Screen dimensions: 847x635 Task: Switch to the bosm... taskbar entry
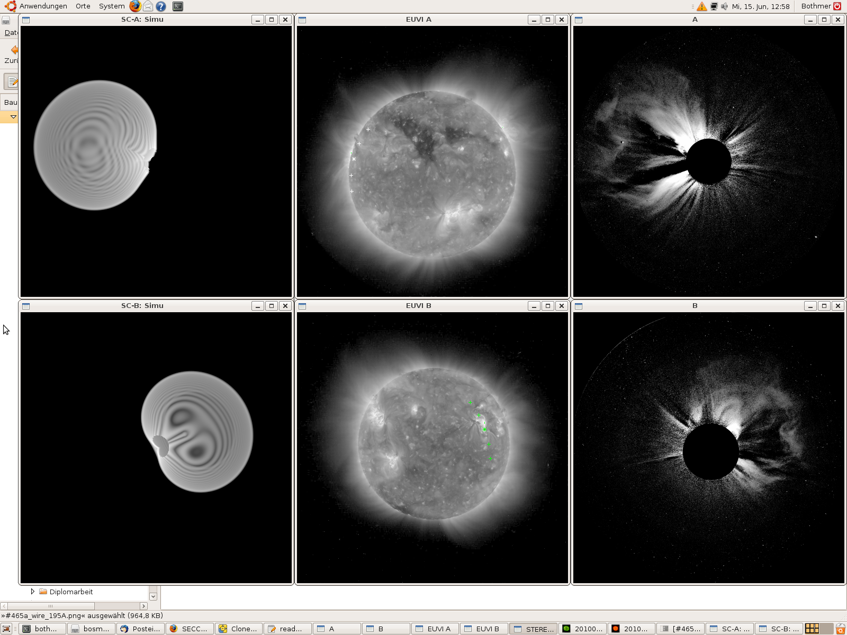click(91, 629)
